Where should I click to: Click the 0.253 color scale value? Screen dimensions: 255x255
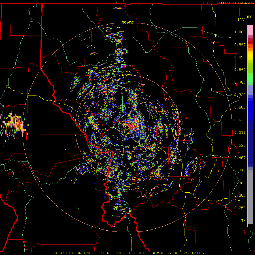coord(240,208)
